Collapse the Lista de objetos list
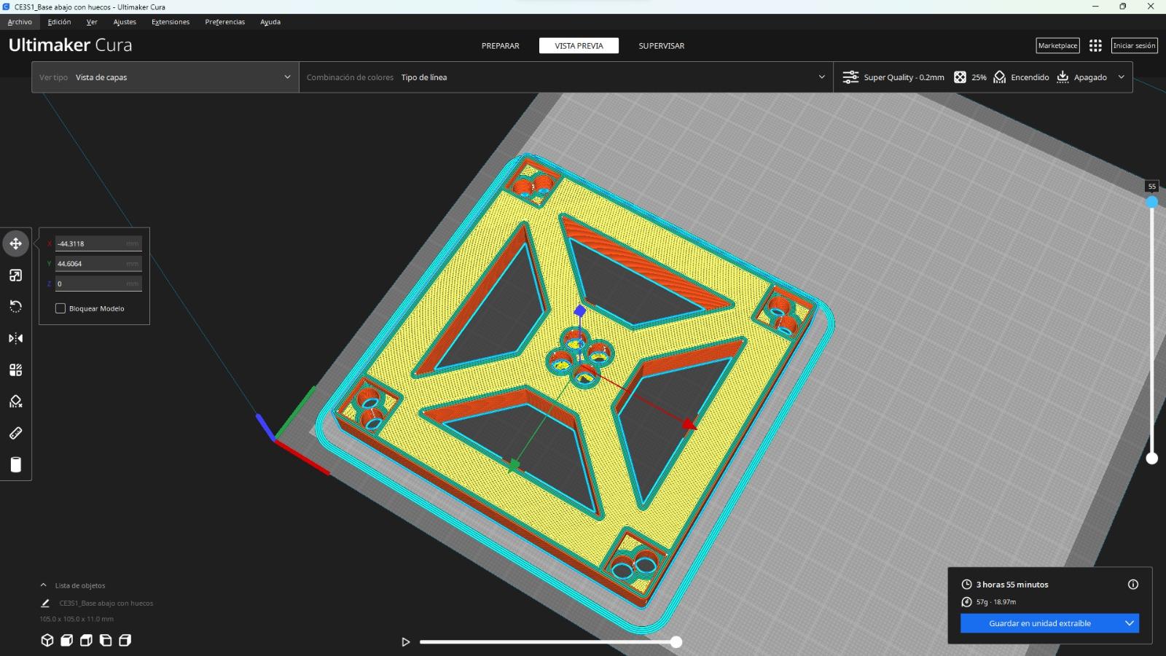Viewport: 1166px width, 656px height. 44,585
